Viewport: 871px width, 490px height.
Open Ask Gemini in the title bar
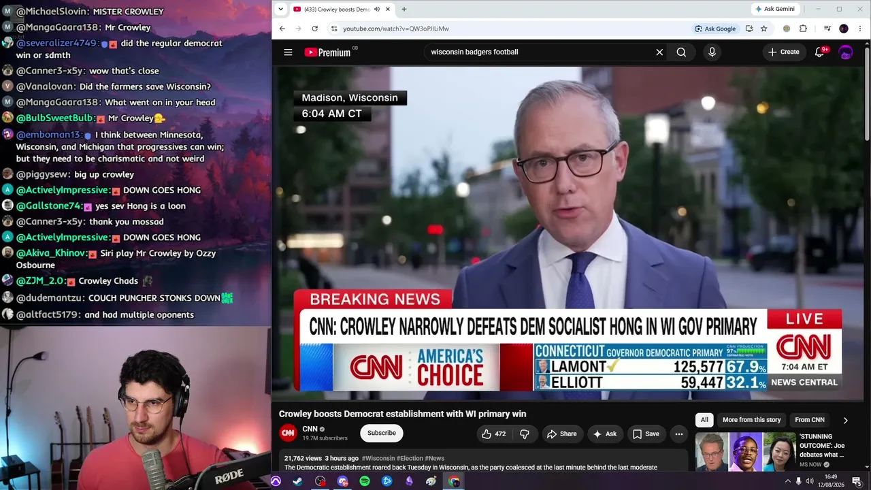point(775,9)
